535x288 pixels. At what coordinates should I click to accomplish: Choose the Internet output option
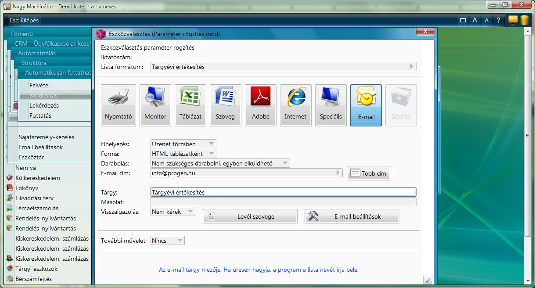(296, 105)
